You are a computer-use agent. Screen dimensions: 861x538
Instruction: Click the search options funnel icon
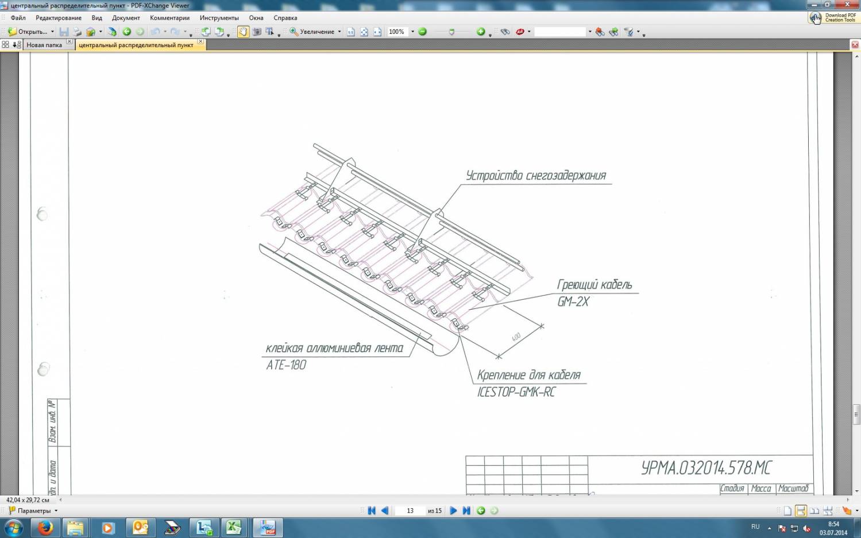click(x=629, y=32)
